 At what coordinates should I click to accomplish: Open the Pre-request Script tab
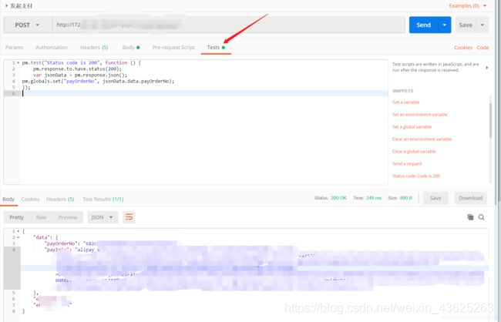pyautogui.click(x=173, y=47)
